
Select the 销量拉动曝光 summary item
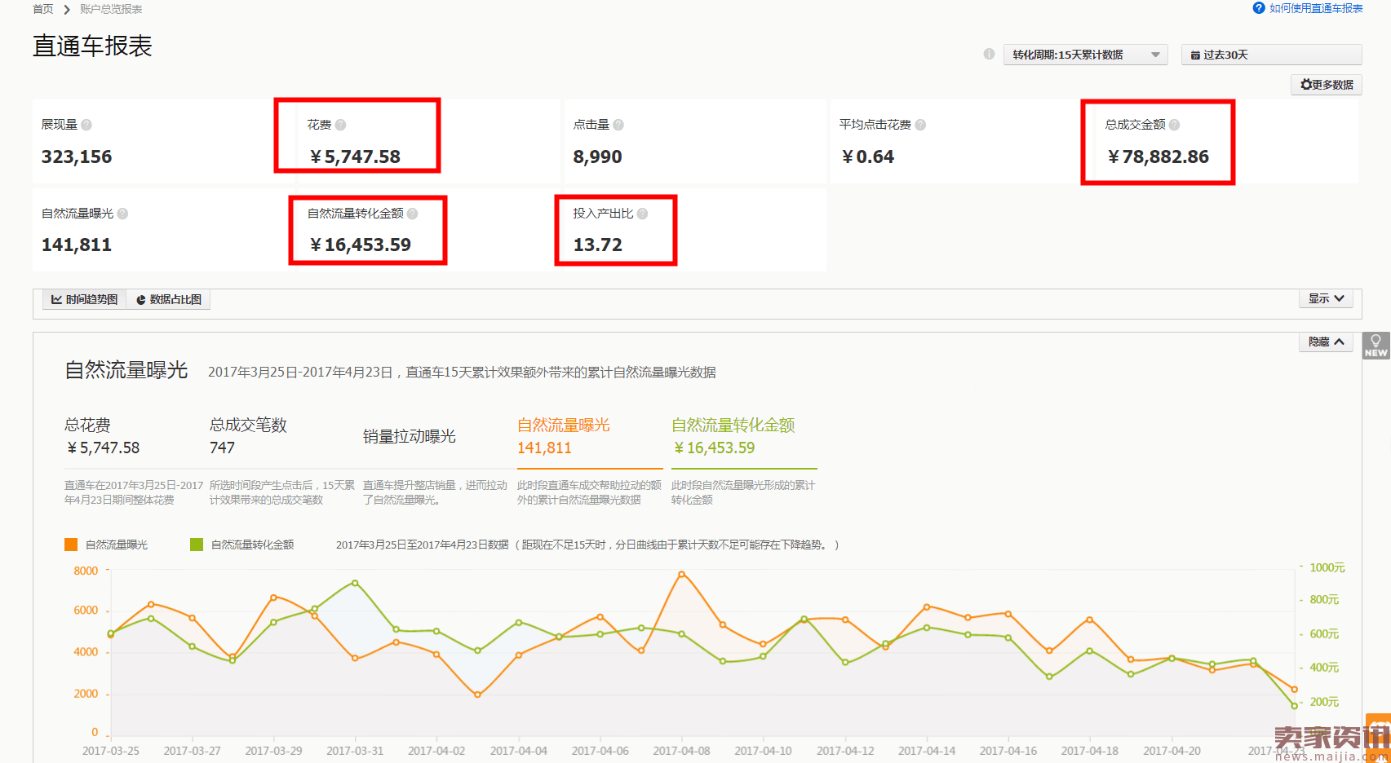pyautogui.click(x=409, y=436)
